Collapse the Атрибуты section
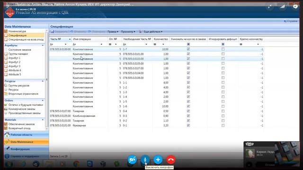303x170 pixels. point(43,45)
